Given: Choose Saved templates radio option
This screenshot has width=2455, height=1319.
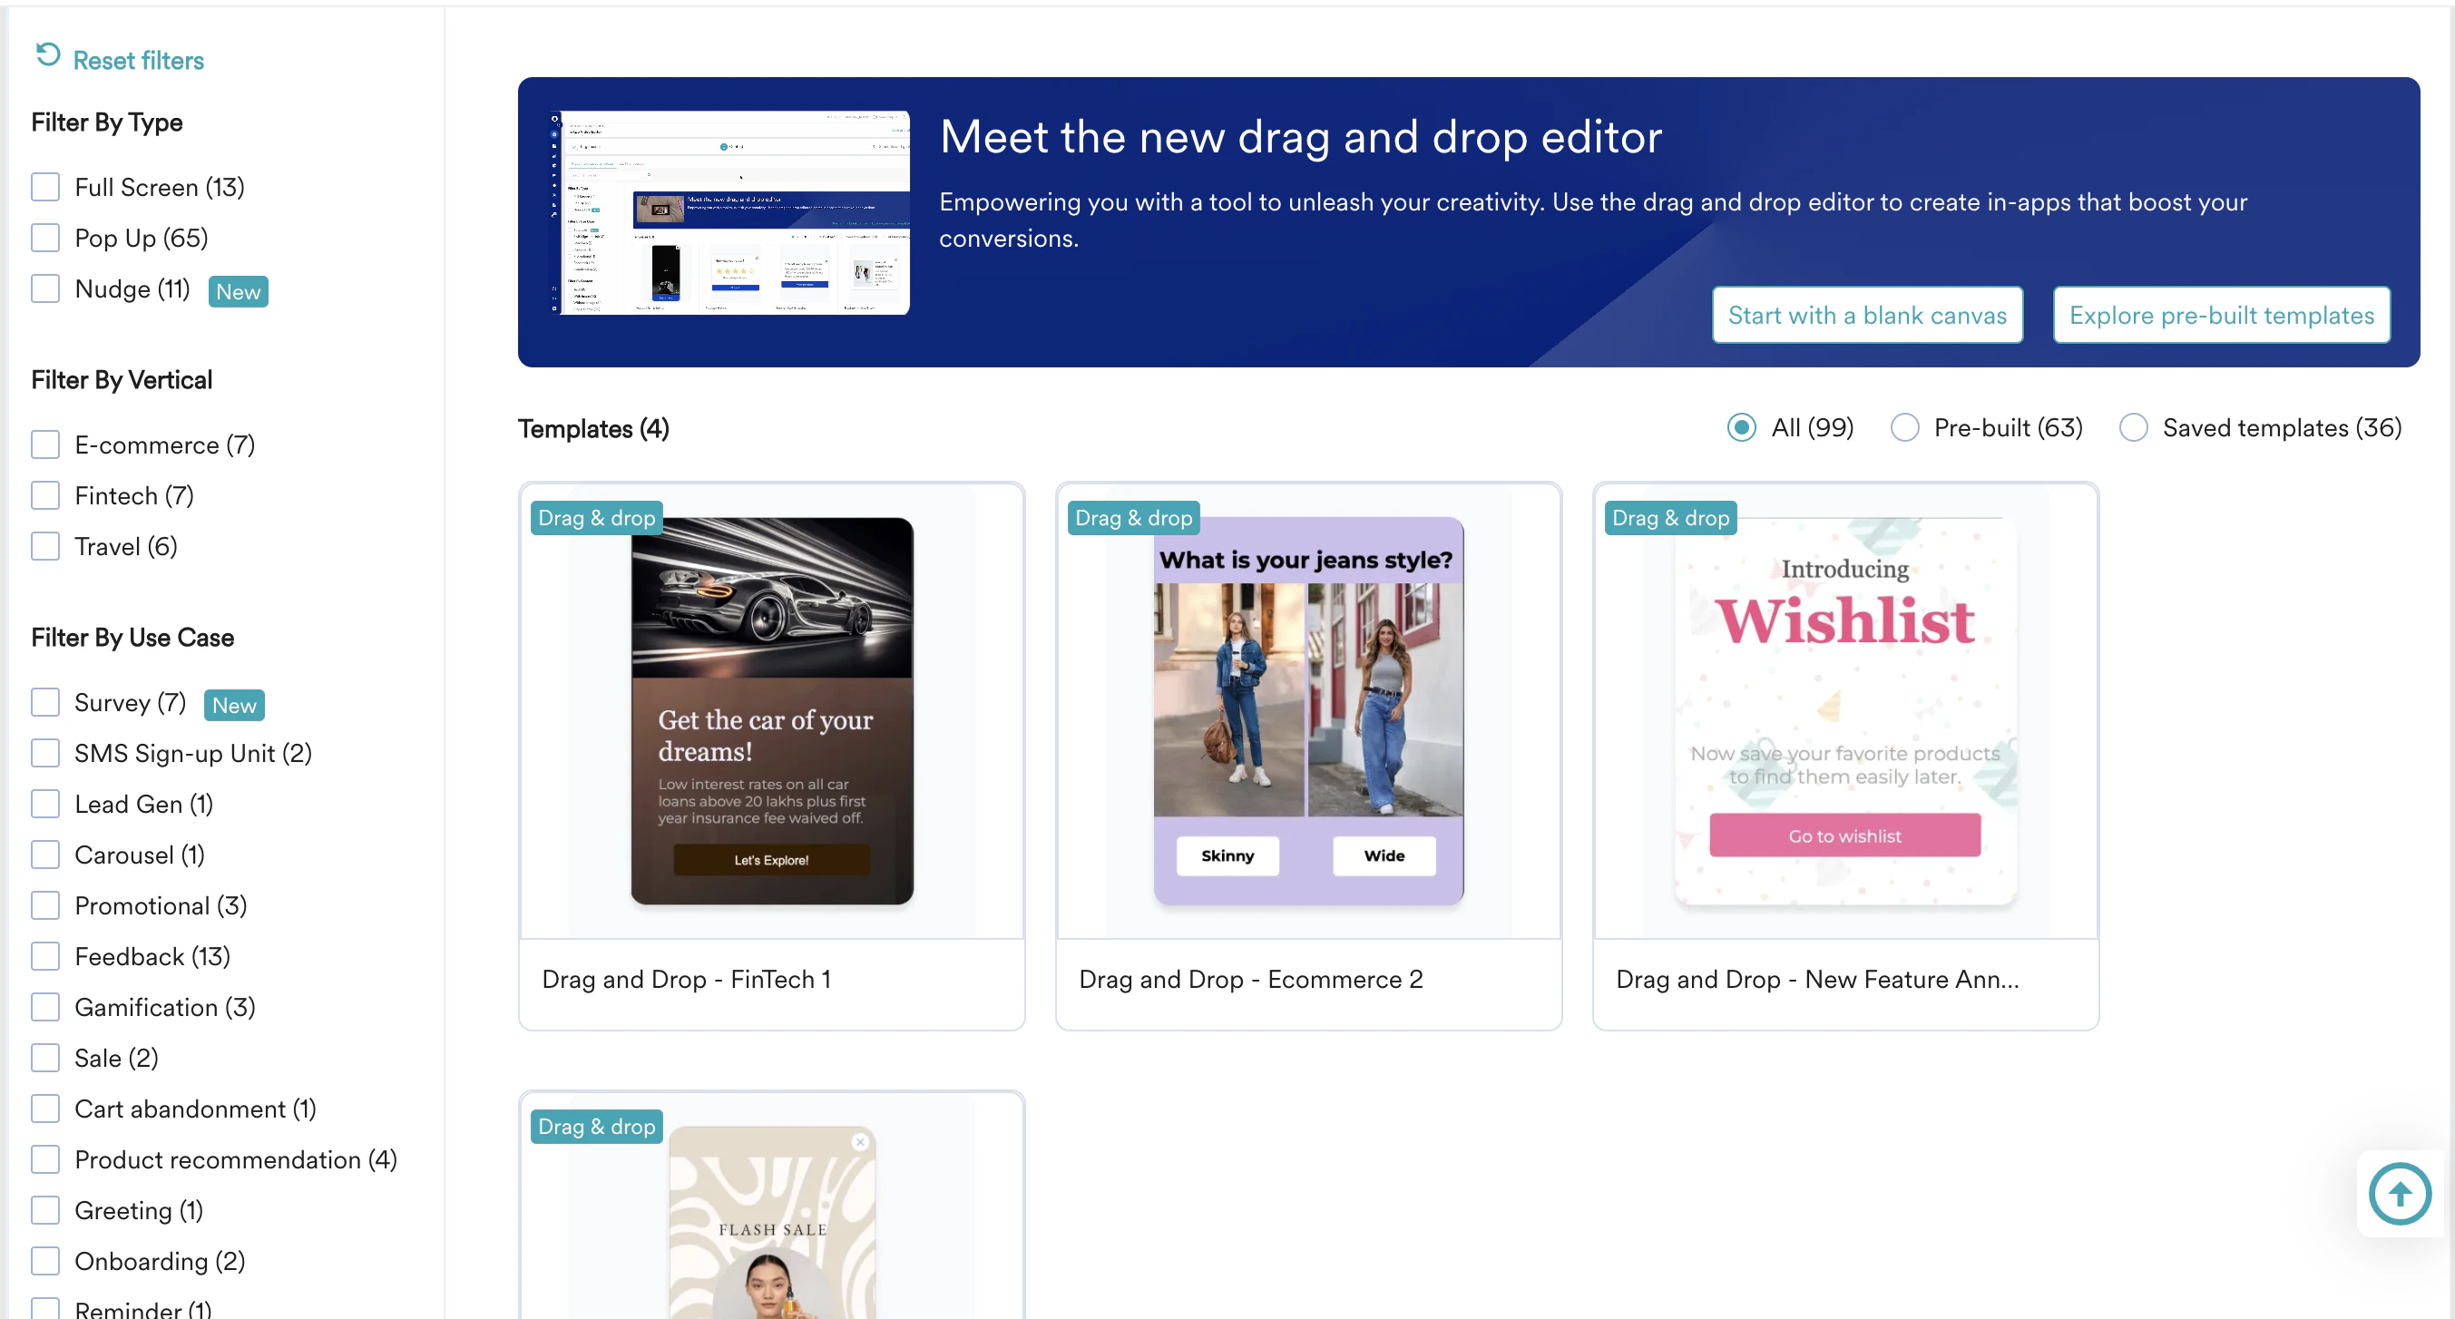Looking at the screenshot, I should click(2133, 428).
